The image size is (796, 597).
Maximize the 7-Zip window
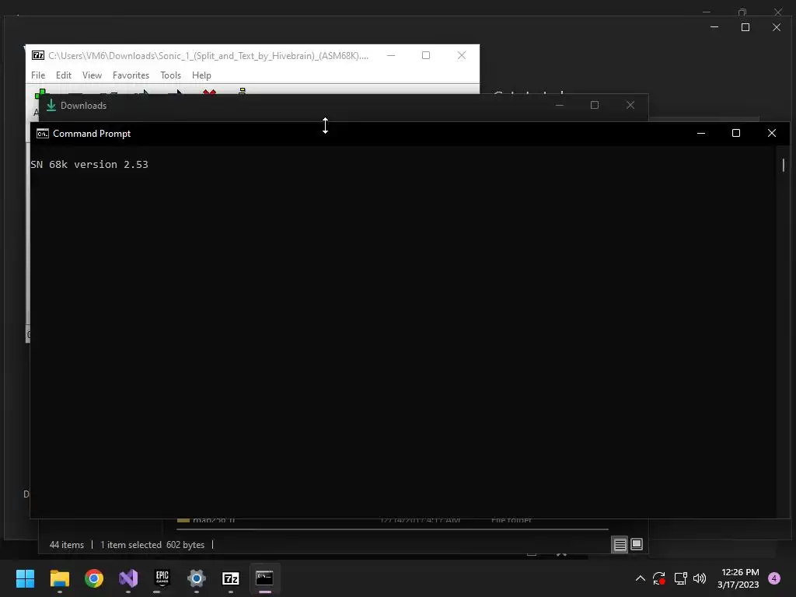click(426, 55)
